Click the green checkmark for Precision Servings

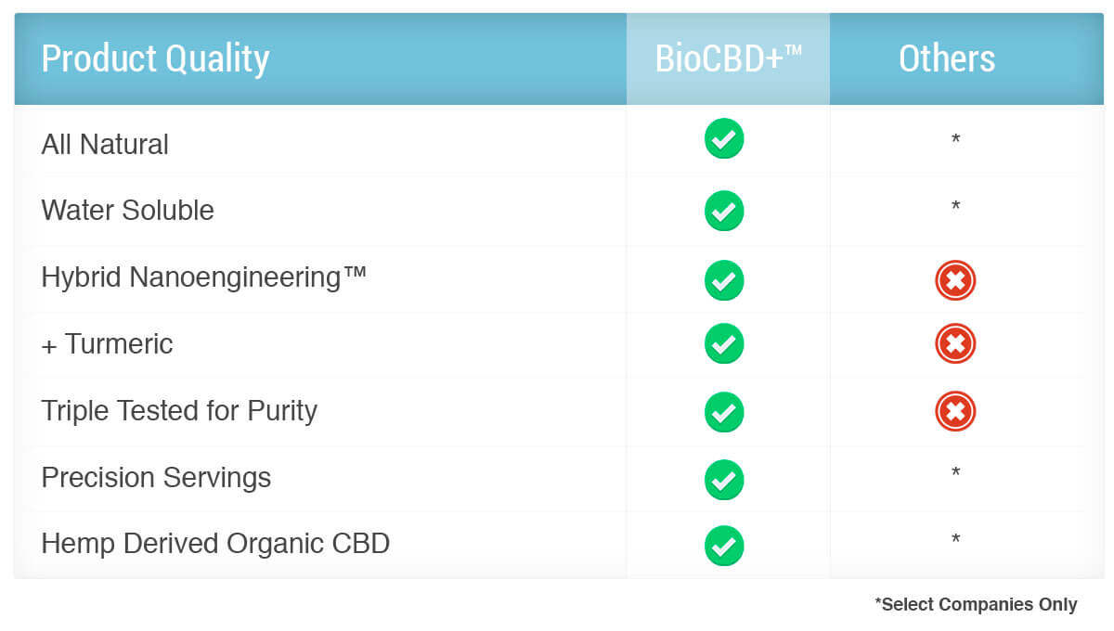click(x=724, y=480)
